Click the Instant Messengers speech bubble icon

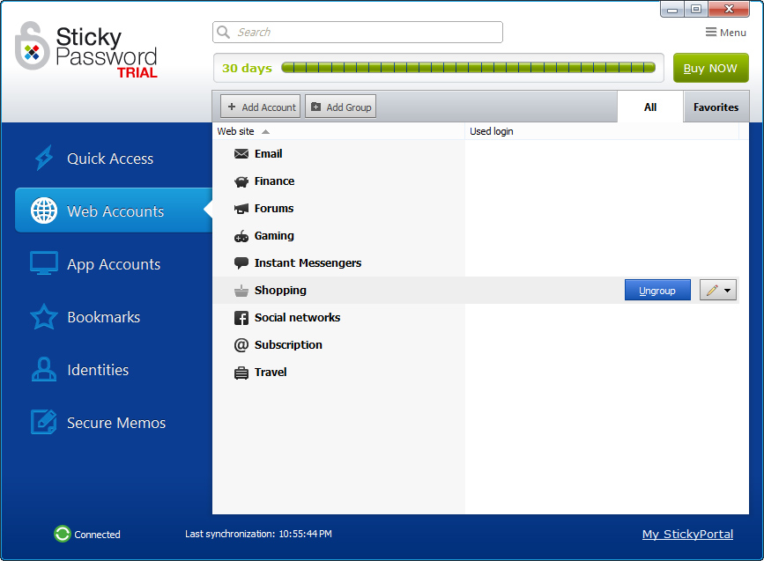[241, 263]
